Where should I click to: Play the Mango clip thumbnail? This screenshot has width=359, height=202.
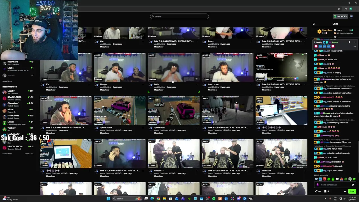(120, 67)
